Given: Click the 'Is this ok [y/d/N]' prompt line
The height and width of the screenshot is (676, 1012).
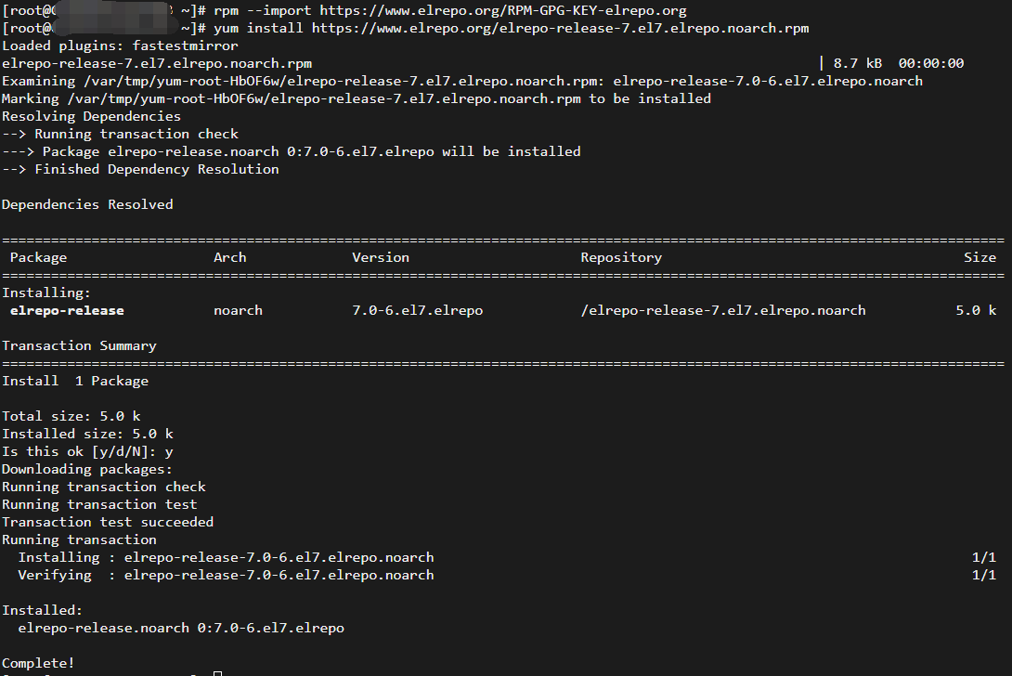Looking at the screenshot, I should pos(87,451).
